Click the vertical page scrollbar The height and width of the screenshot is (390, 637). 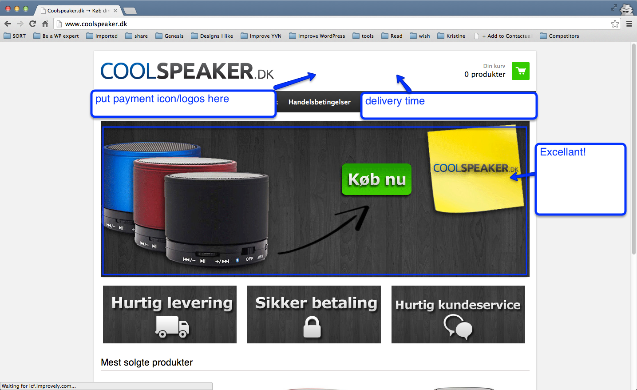[634, 149]
